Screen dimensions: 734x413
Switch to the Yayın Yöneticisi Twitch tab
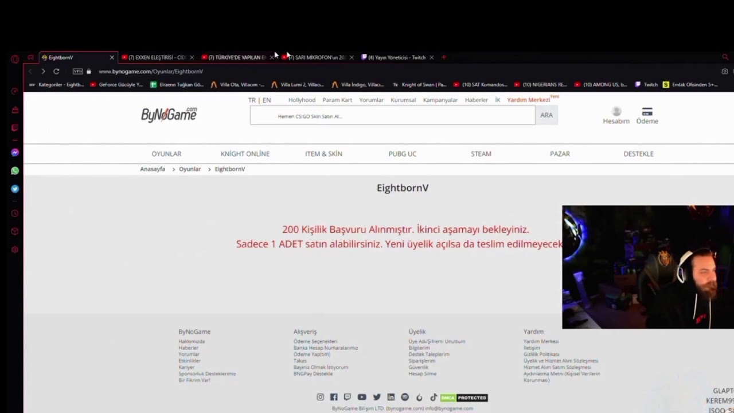pyautogui.click(x=397, y=57)
